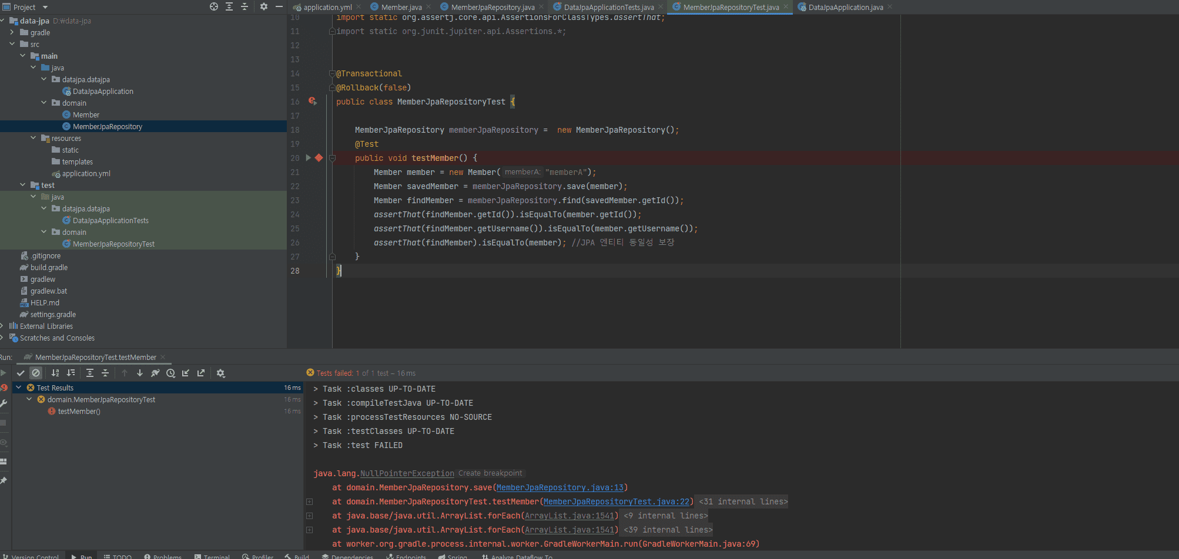Viewport: 1179px width, 559px height.
Task: Sort test results alphabetically
Action: 55,373
